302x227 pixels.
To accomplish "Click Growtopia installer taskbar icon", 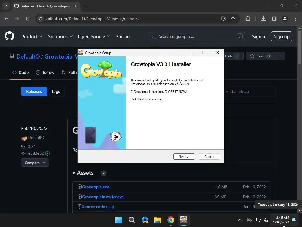I will pyautogui.click(x=184, y=220).
